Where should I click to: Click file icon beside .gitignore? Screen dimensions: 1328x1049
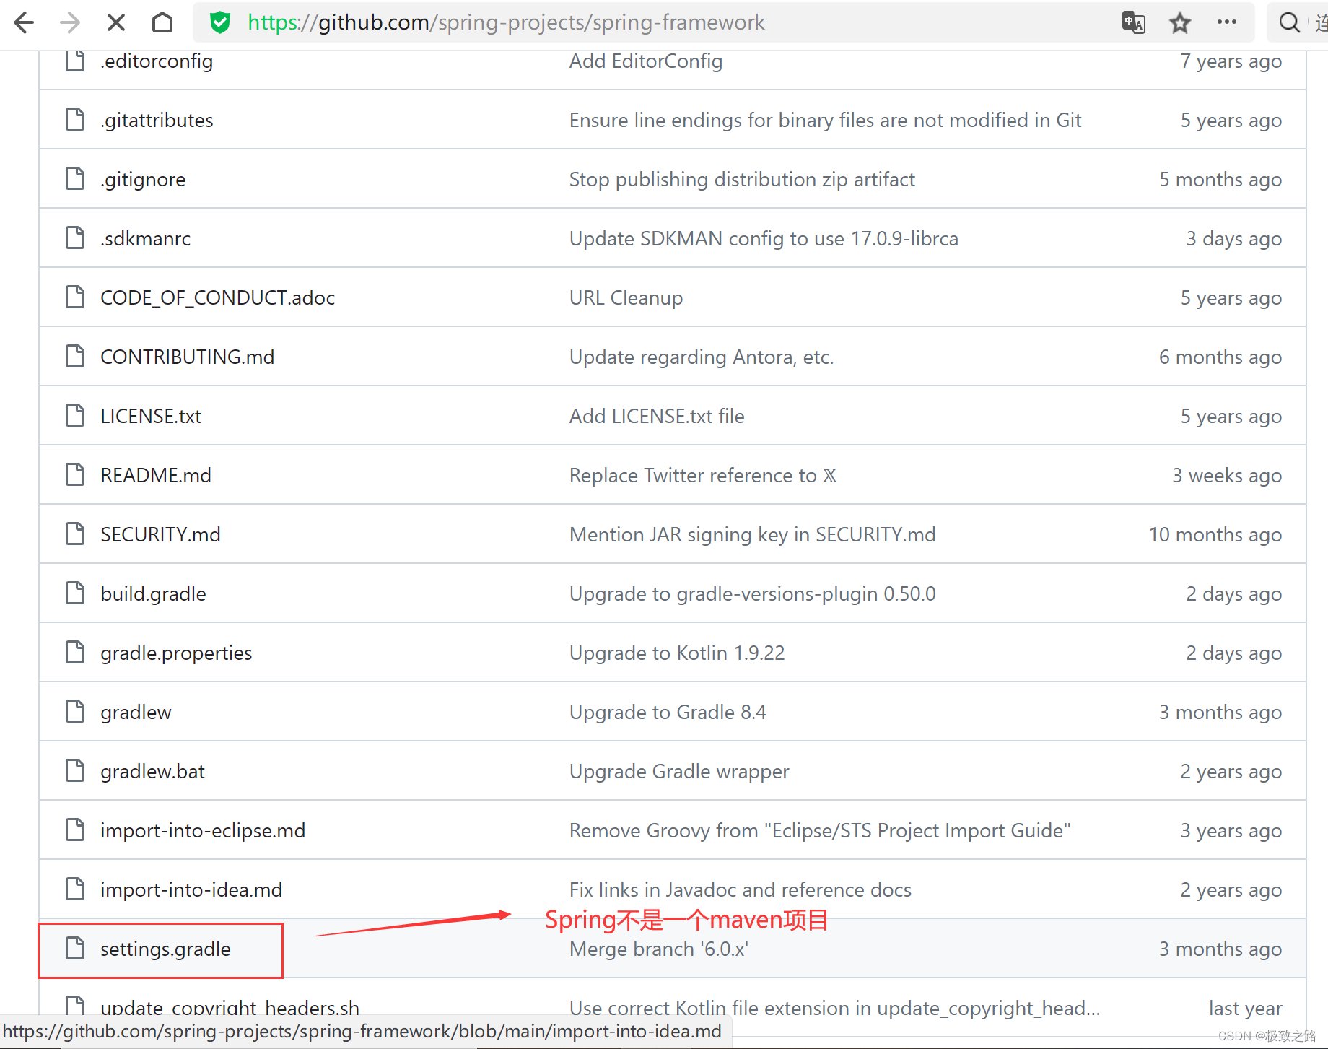point(75,178)
